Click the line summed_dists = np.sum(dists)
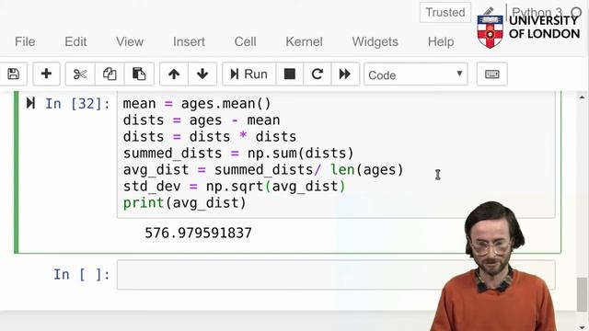Viewport: 589px width, 331px height. coord(238,154)
